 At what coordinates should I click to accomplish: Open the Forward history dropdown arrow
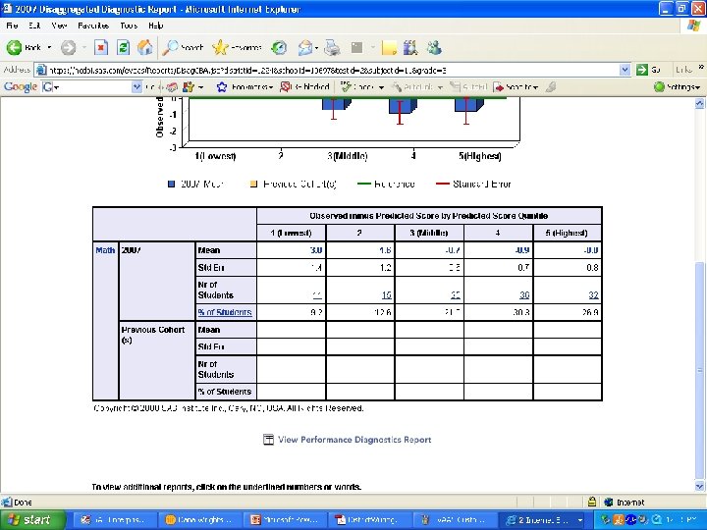point(83,47)
